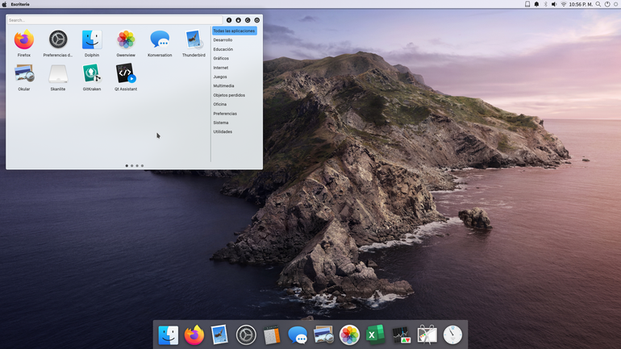Click the Excel icon in the dock

click(x=375, y=334)
